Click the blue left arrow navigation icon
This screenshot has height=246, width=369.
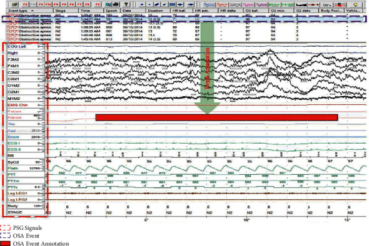181,4
